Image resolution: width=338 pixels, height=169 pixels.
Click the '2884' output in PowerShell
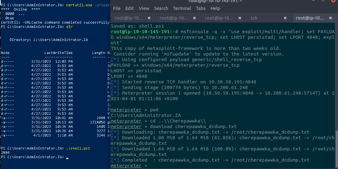click(5, 153)
